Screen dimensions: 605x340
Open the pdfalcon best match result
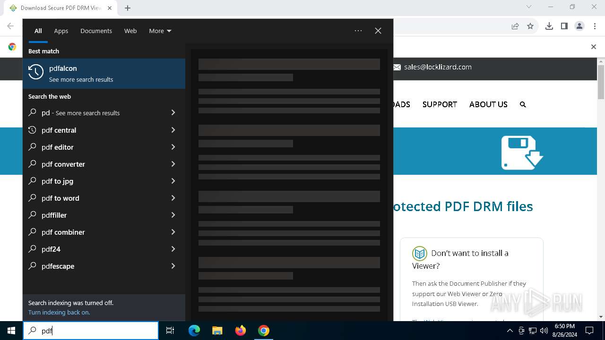[x=104, y=74]
